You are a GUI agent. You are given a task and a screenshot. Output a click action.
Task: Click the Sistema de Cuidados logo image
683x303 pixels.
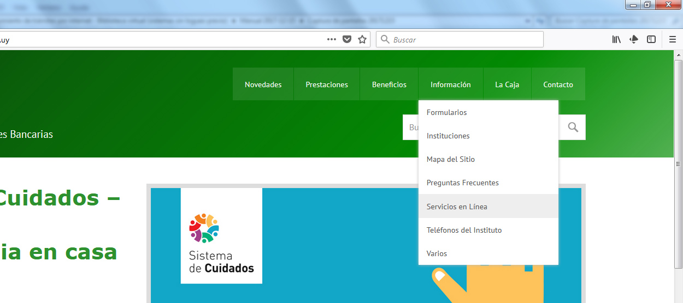click(x=221, y=235)
